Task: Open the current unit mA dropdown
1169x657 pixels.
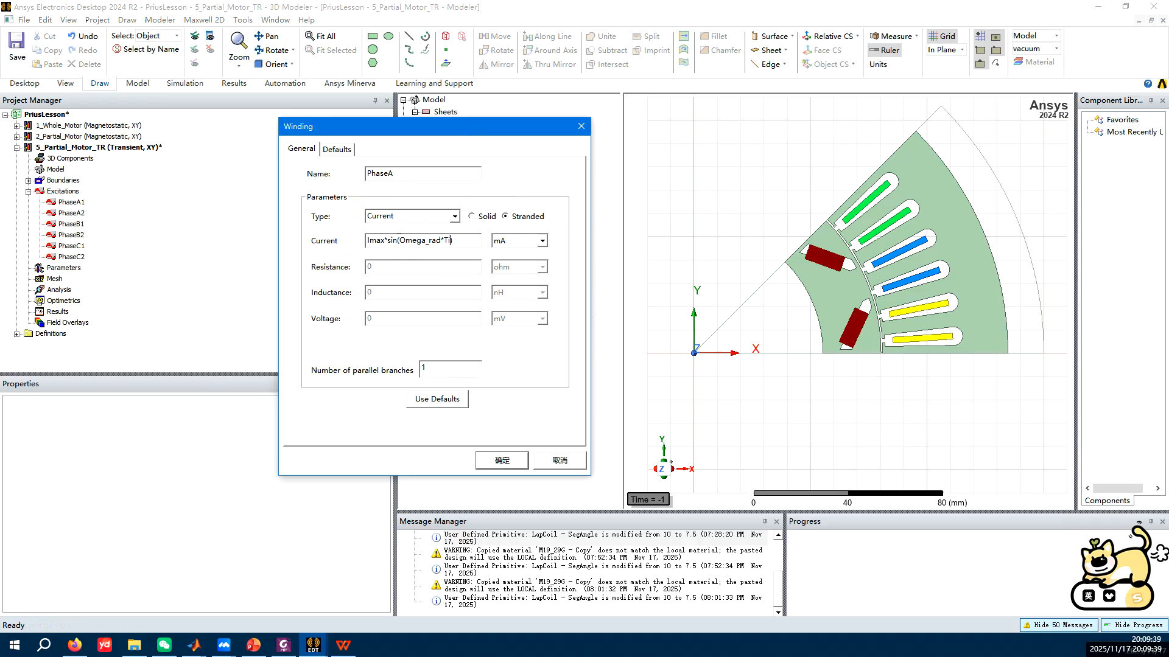Action: click(x=542, y=241)
